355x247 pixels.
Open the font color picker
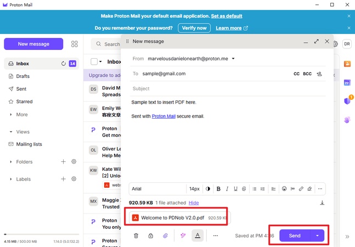pyautogui.click(x=207, y=189)
